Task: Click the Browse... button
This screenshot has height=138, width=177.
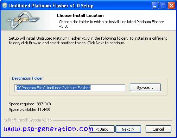Action: coord(145,87)
